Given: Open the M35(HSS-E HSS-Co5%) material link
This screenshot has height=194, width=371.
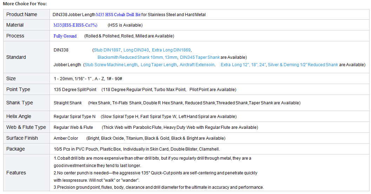Looking at the screenshot, I should tap(75, 25).
